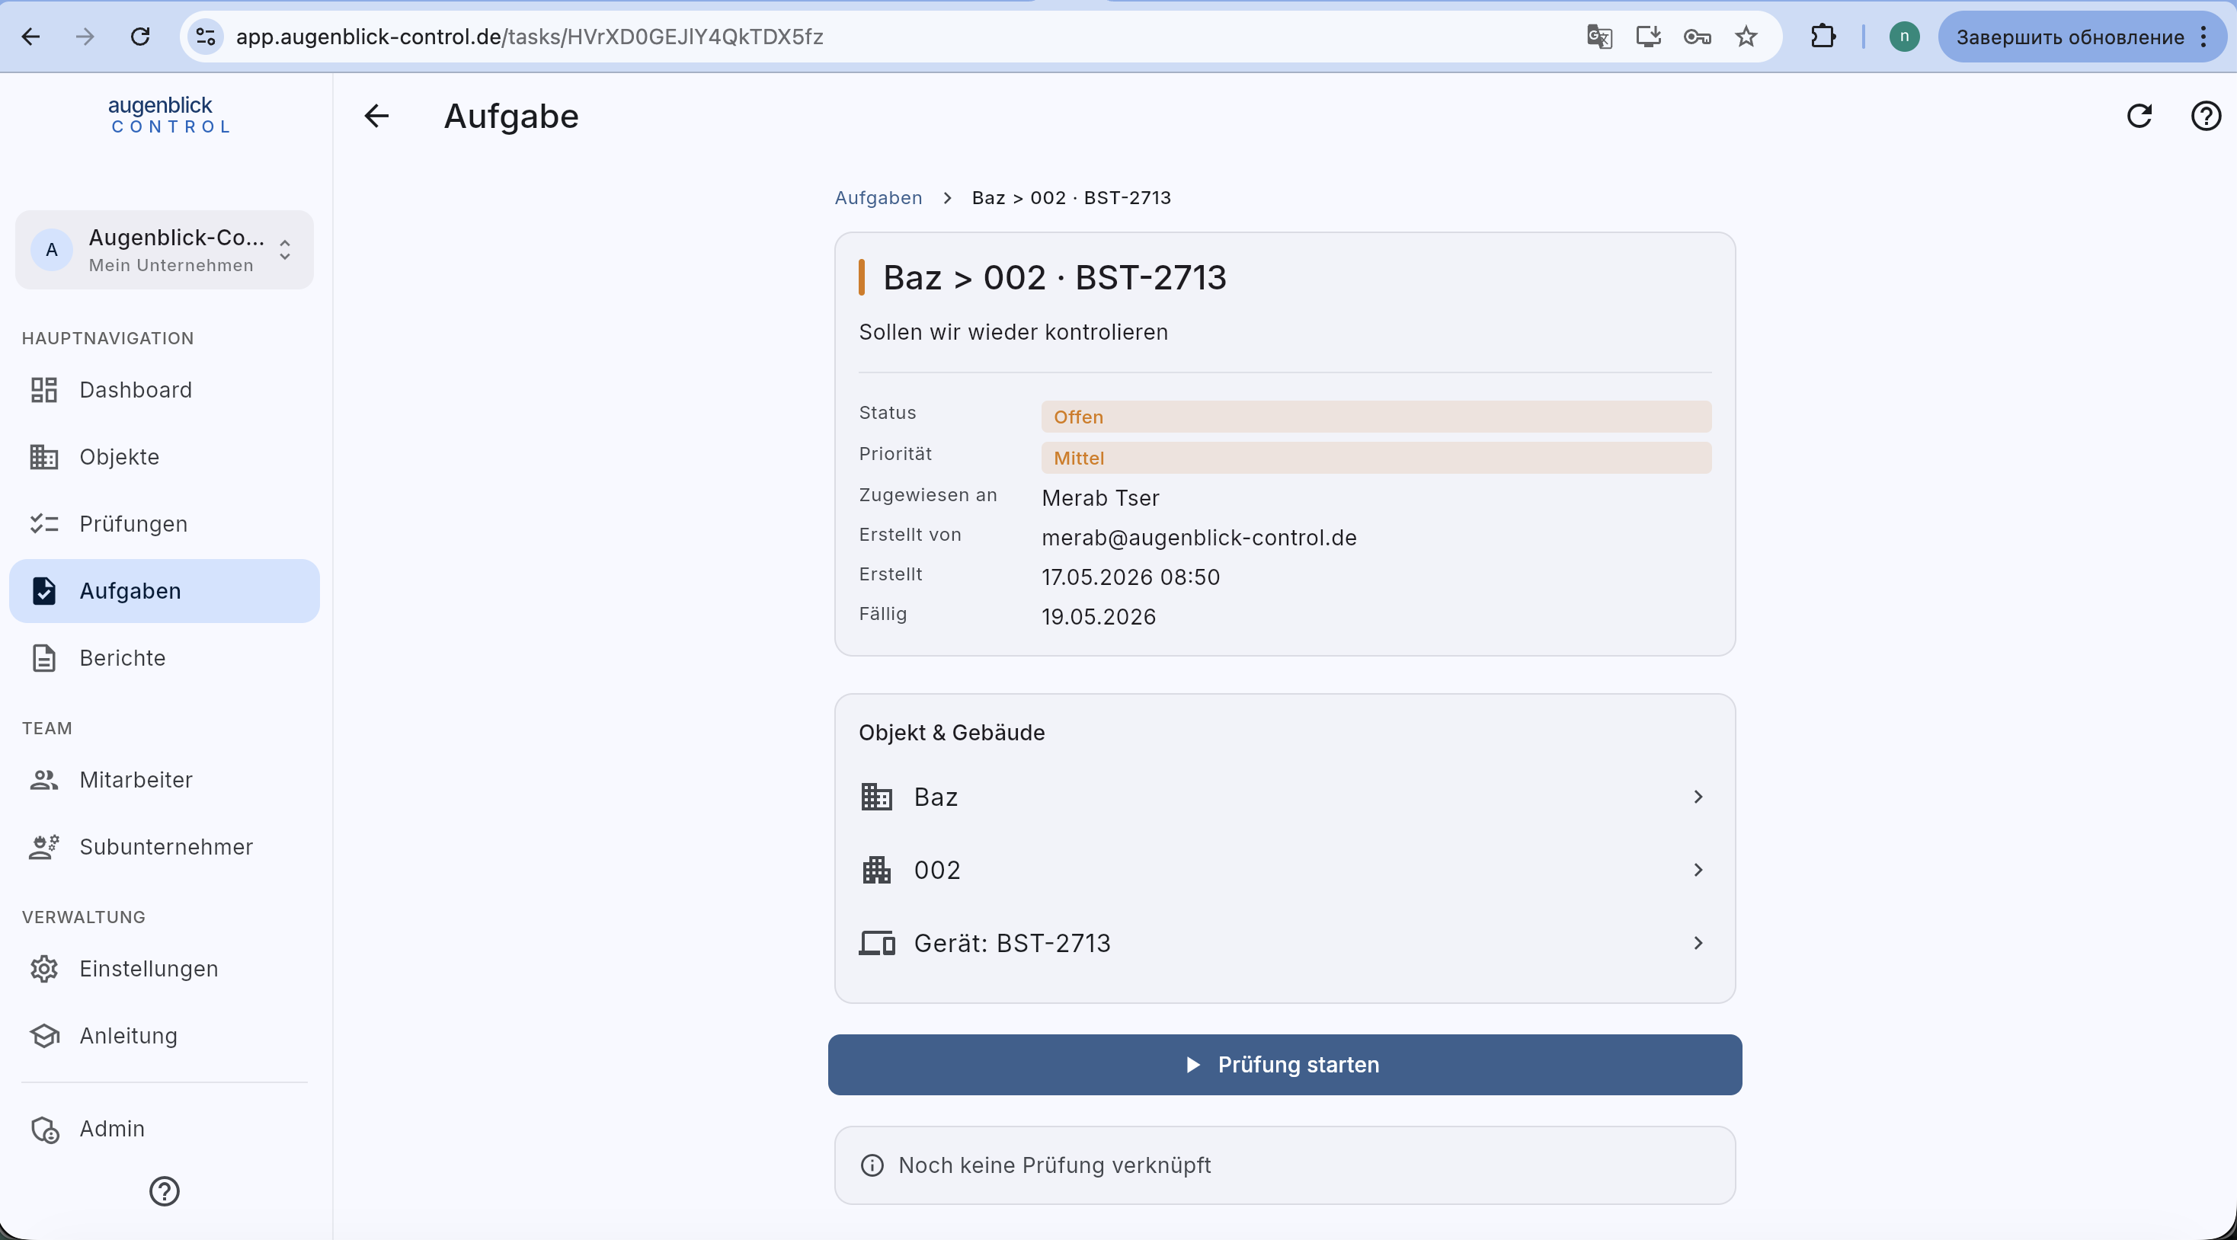Expand the 002 building row
Image resolution: width=2237 pixels, height=1240 pixels.
pos(1285,869)
